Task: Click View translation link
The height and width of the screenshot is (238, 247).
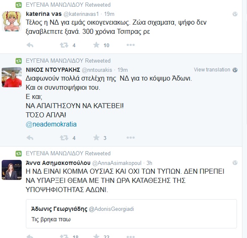Action: point(212,70)
